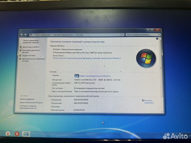Click shield icon beside 'Защита системы'
This screenshot has width=191, height=143.
coord(20,56)
